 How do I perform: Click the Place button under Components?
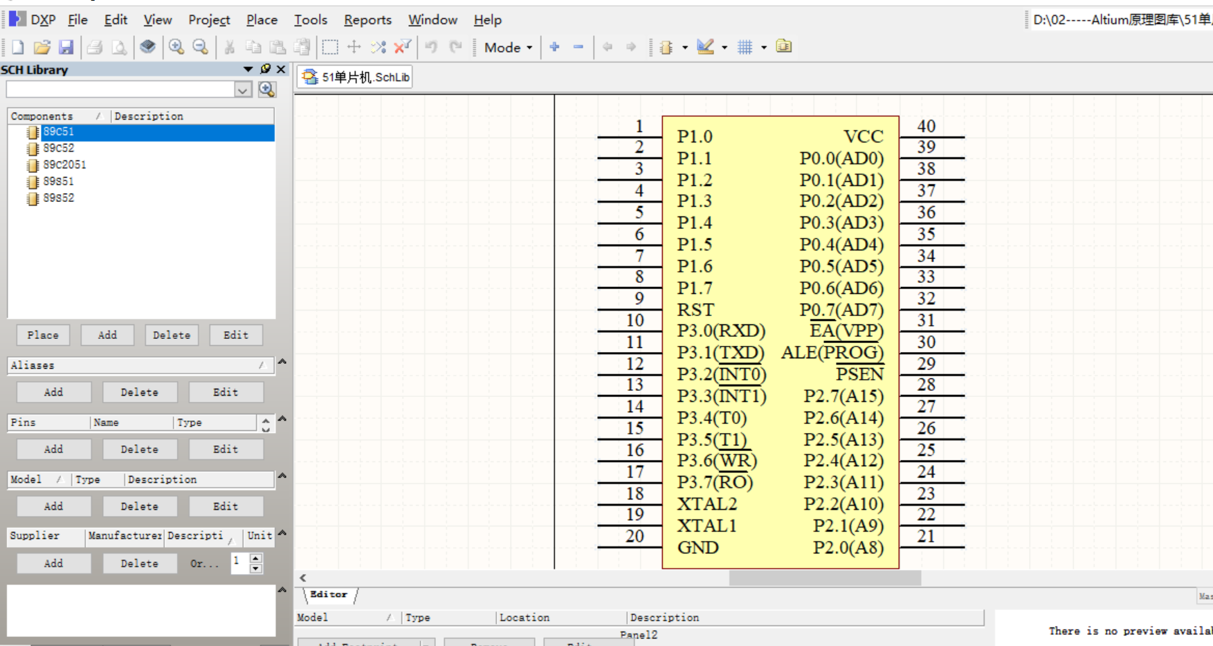(x=43, y=335)
